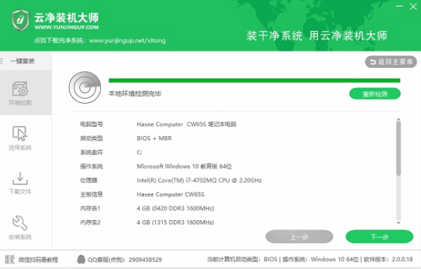Click the 处理器 label
This screenshot has height=269, width=421.
coord(89,180)
